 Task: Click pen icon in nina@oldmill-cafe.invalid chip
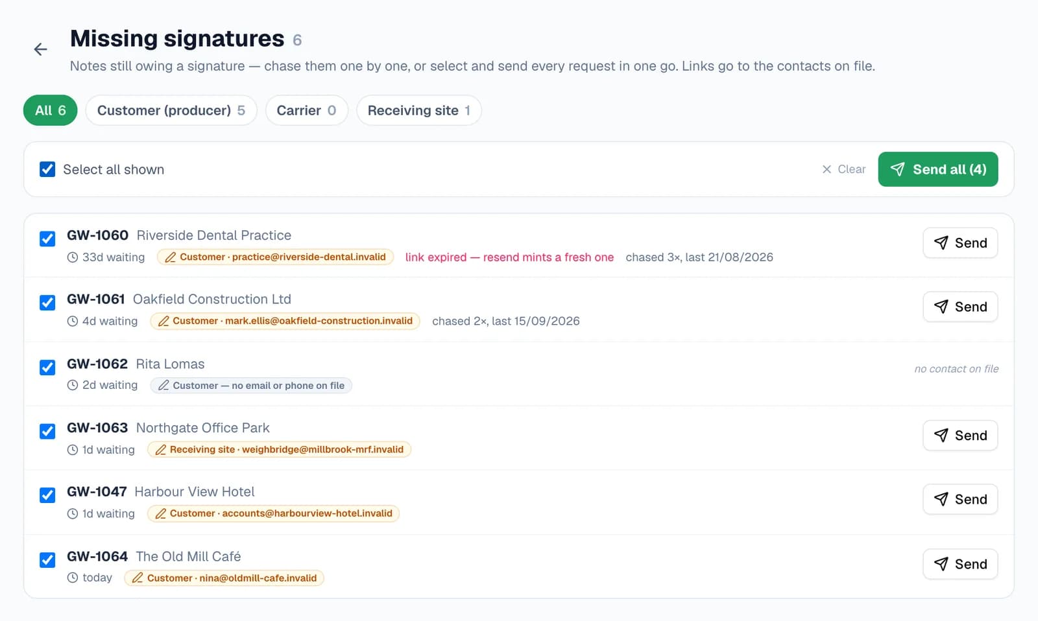pyautogui.click(x=138, y=578)
